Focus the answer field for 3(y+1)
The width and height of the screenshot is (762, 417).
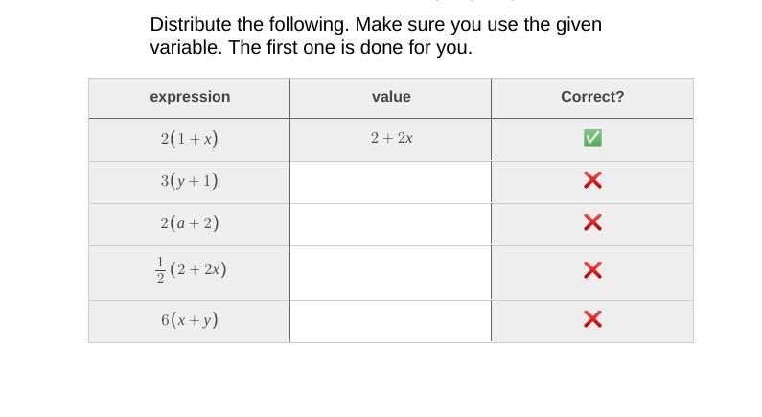[391, 183]
